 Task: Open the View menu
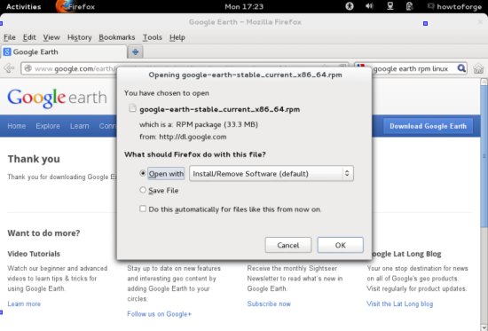(x=51, y=37)
